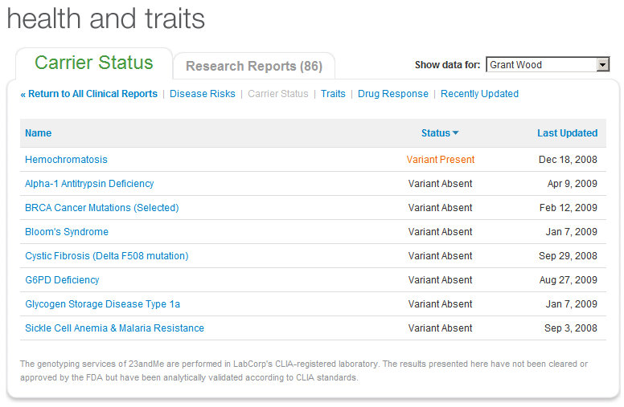This screenshot has height=407, width=624.
Task: Return to All Clinical Reports
Action: (x=89, y=94)
